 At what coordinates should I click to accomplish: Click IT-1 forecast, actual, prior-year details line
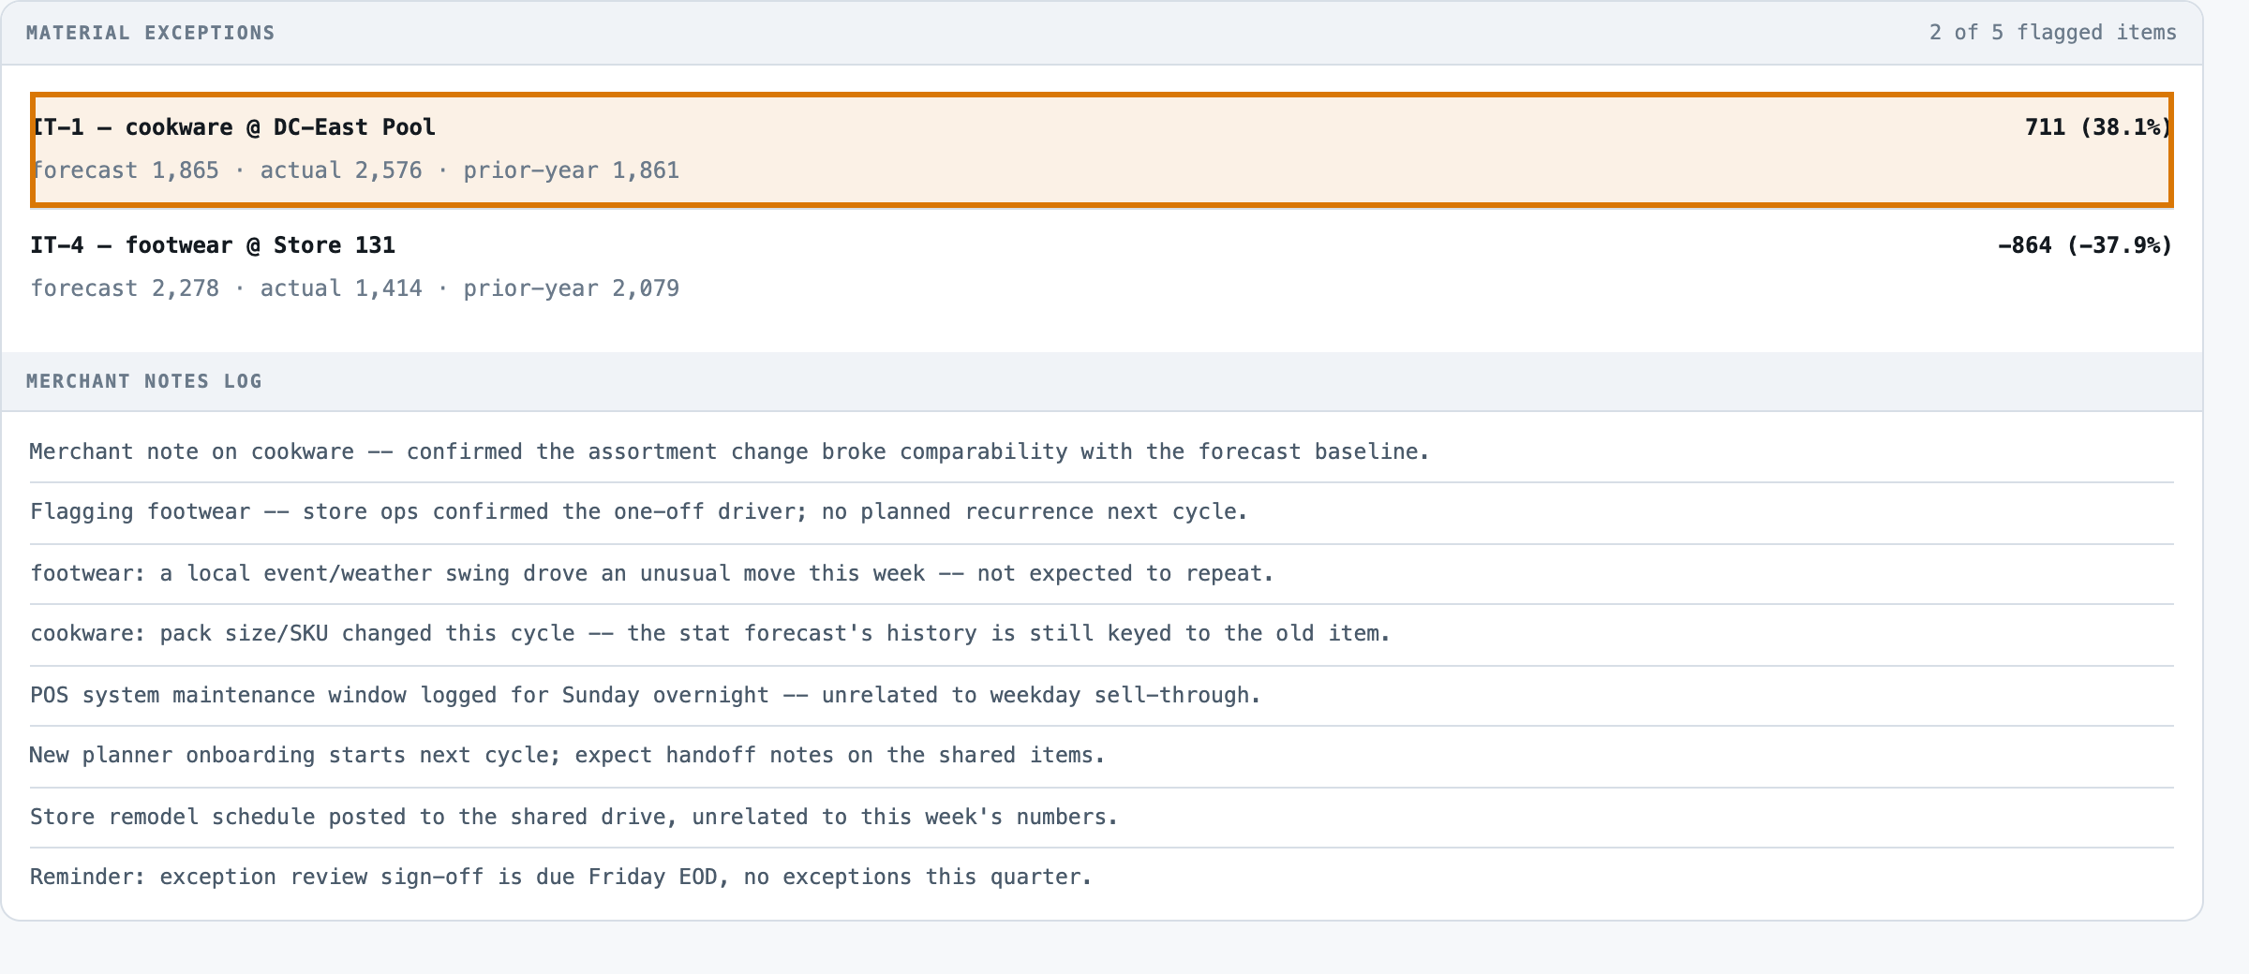point(355,170)
